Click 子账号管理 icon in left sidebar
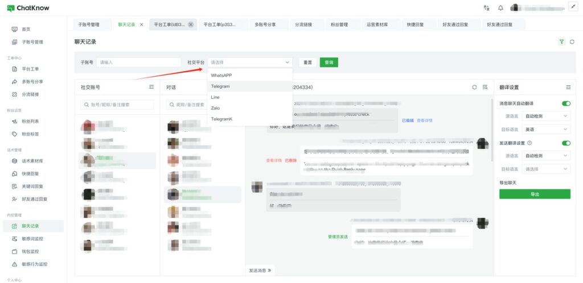This screenshot has height=283, width=583. [x=14, y=42]
